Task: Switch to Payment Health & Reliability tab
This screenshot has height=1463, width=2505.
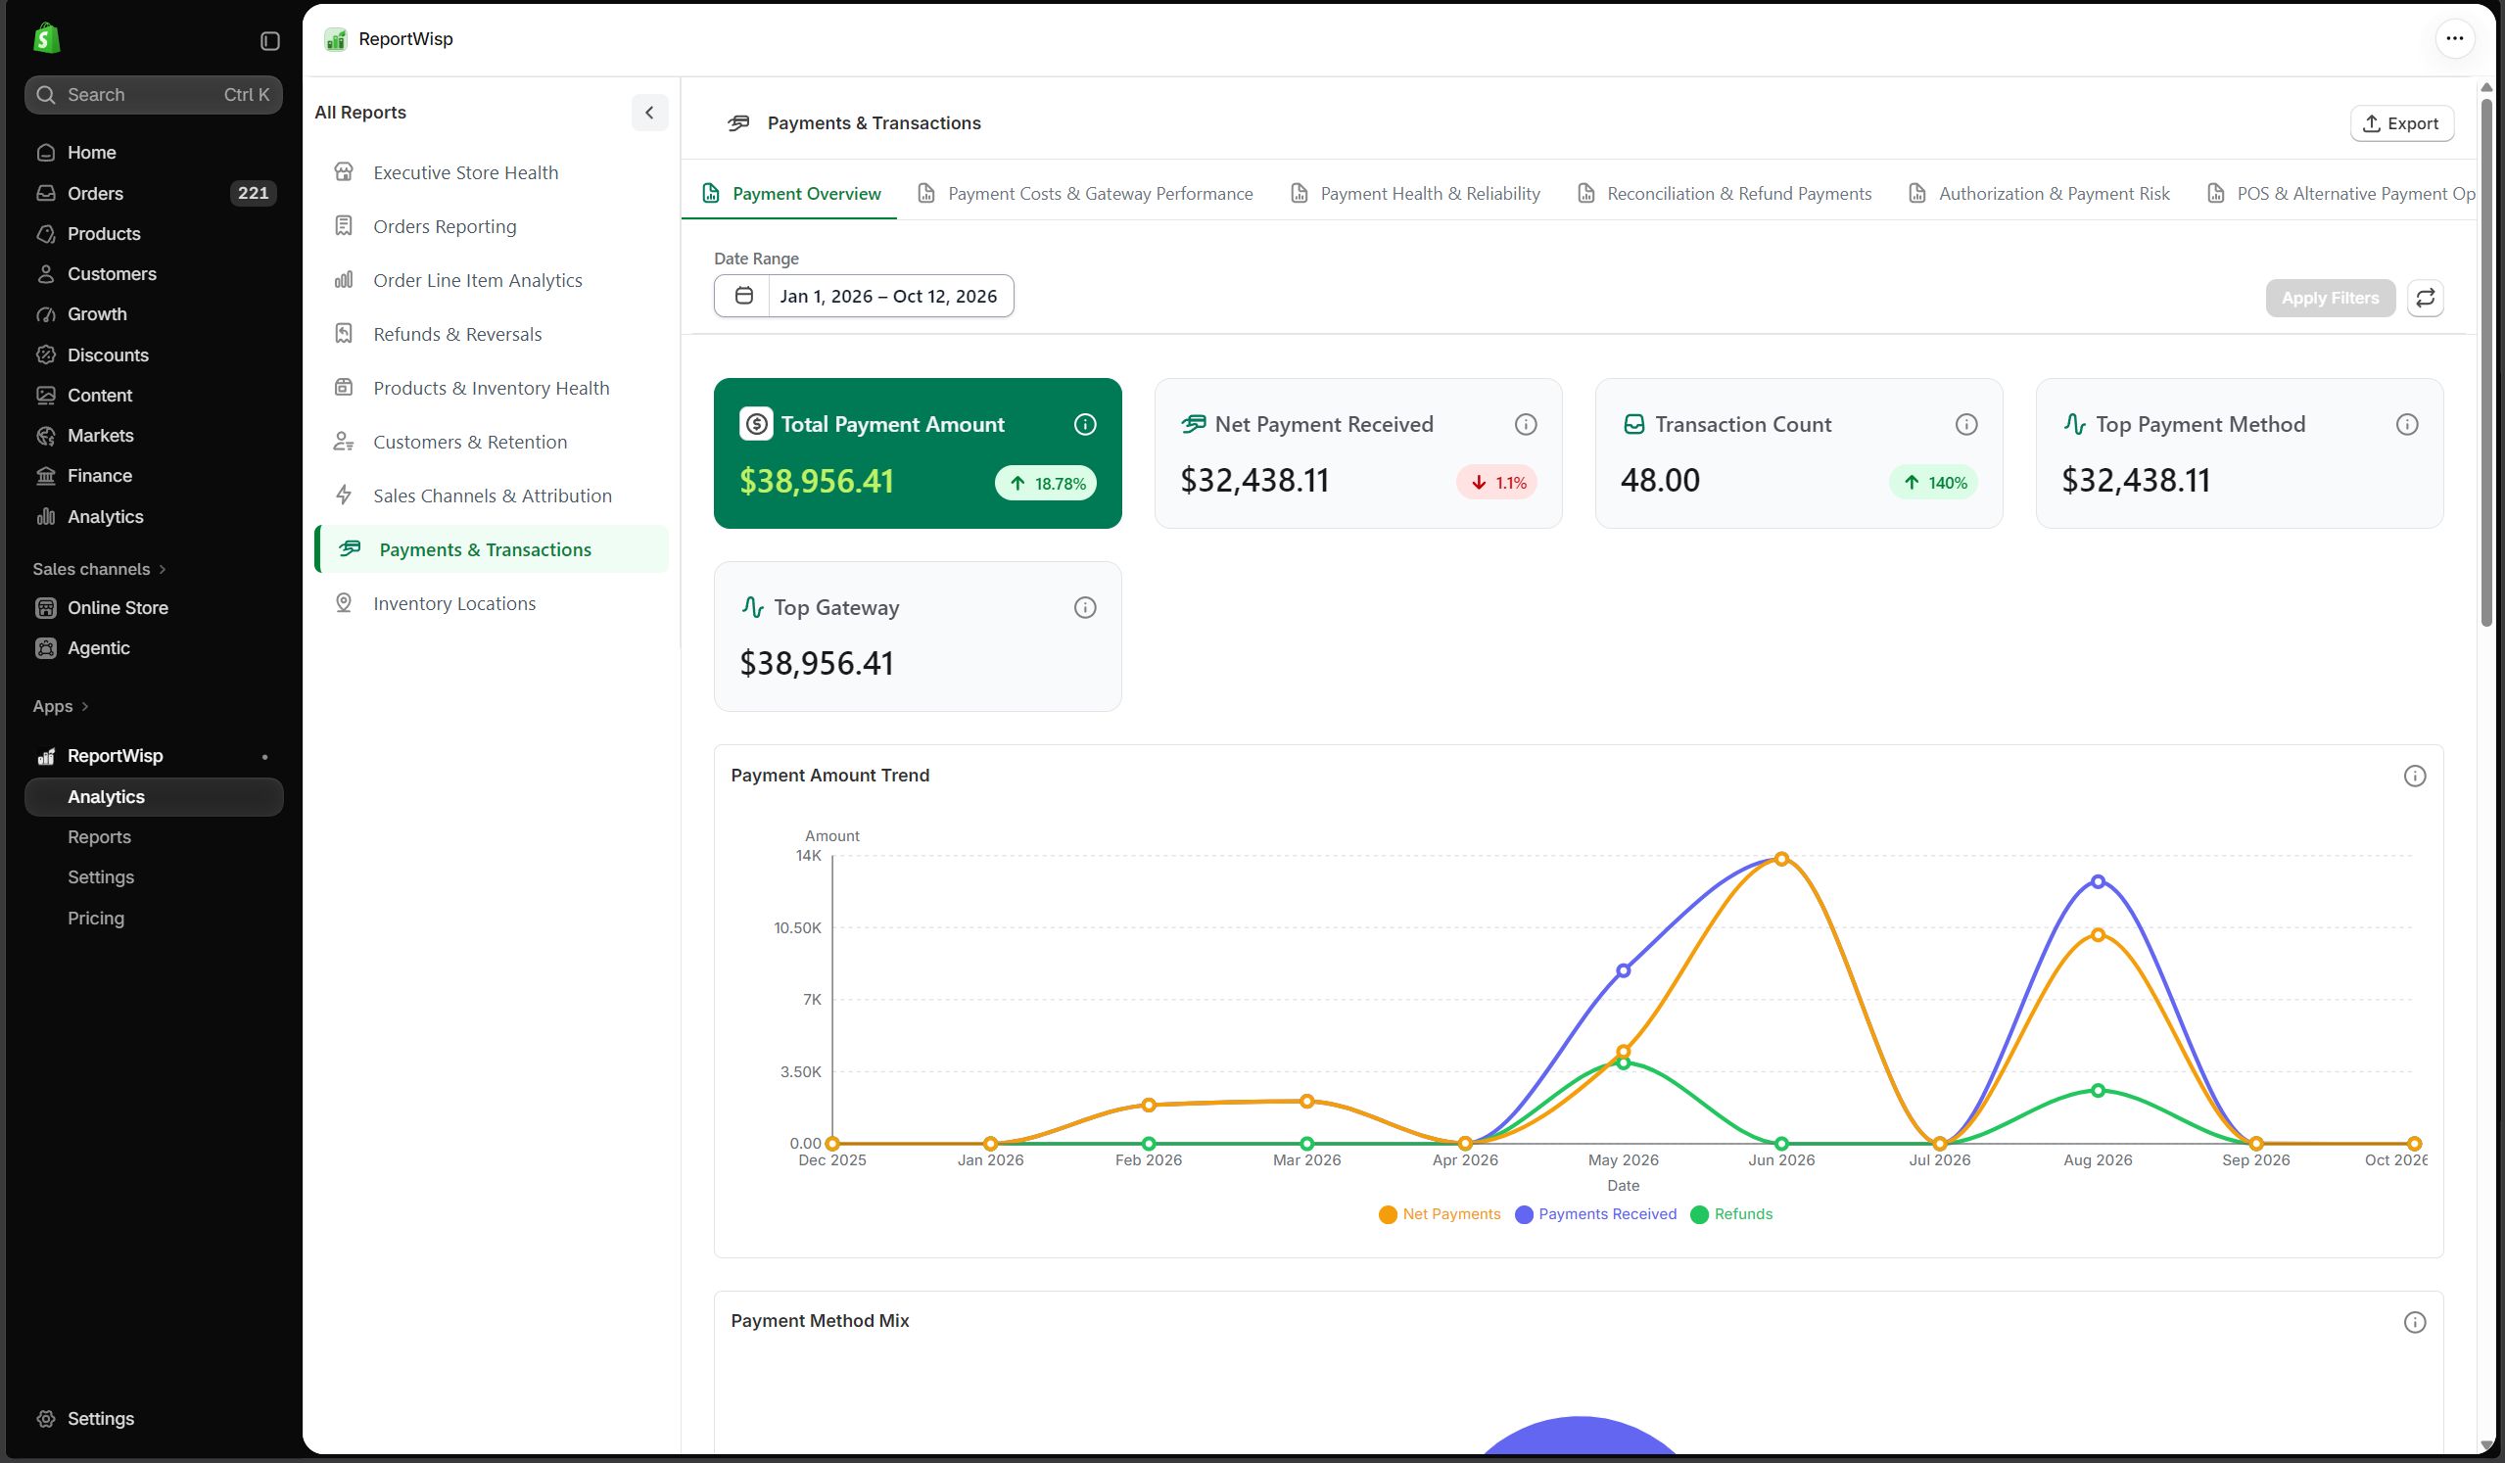Action: [1414, 193]
